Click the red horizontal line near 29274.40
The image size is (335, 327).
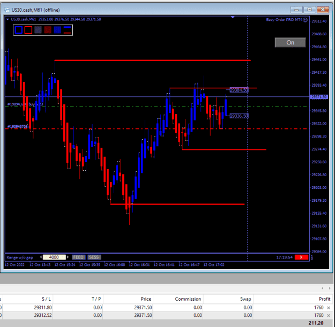[224, 150]
